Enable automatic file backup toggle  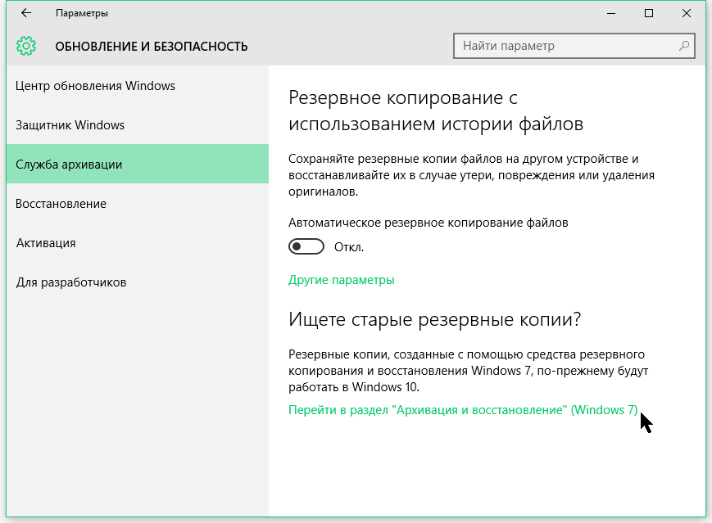(306, 247)
